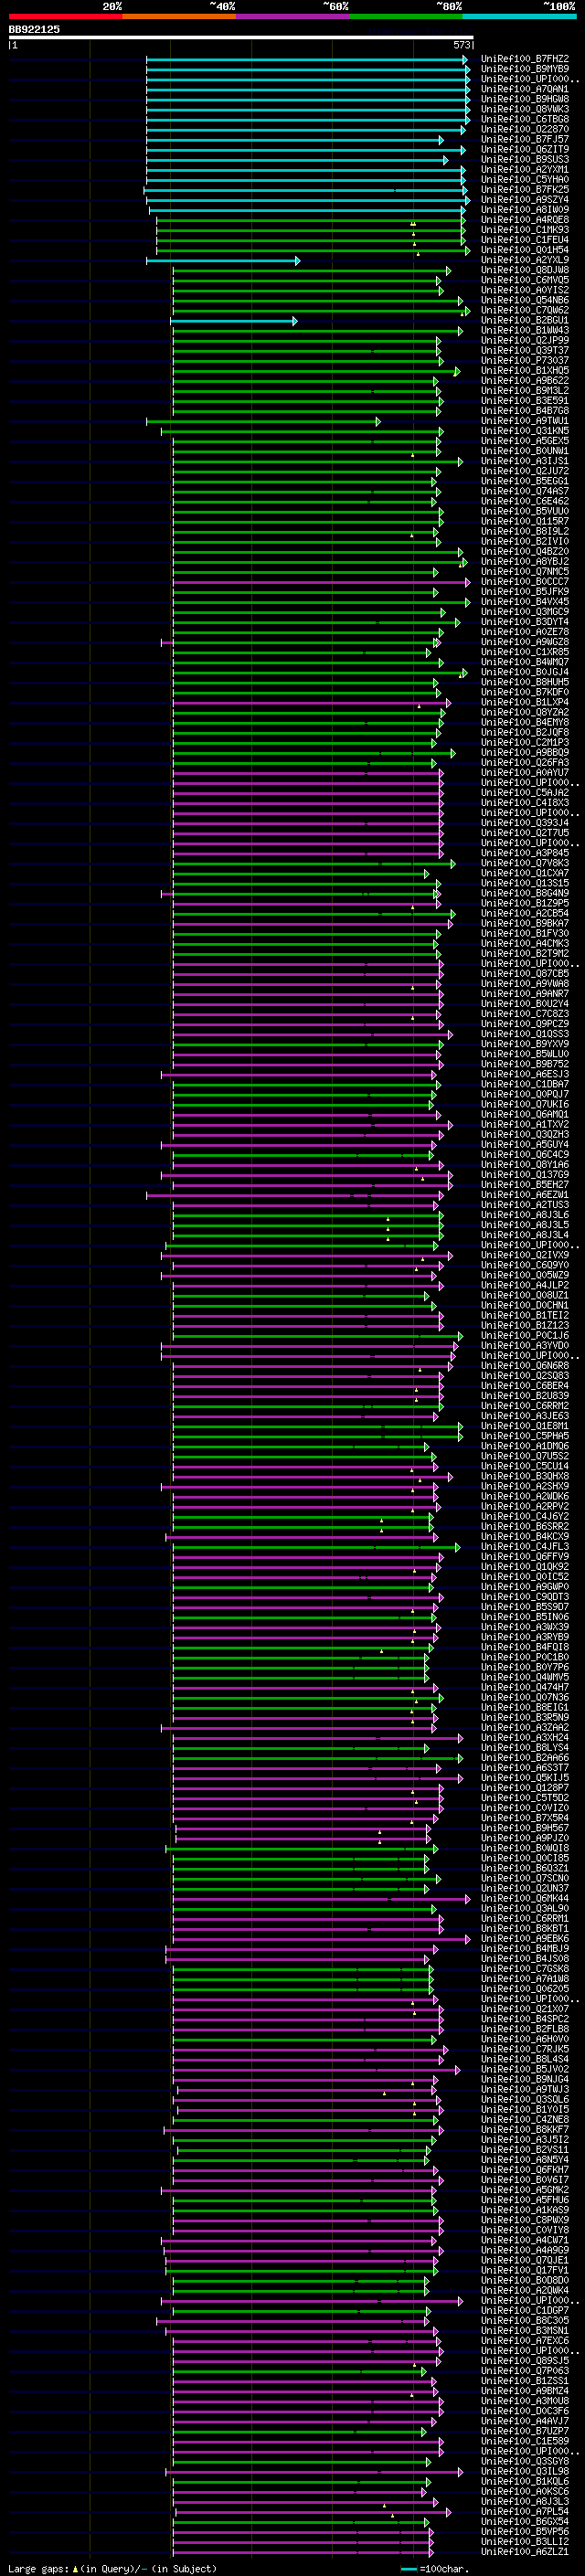Select the UniRef100_P73037 label
585x2576 pixels.
(525, 360)
